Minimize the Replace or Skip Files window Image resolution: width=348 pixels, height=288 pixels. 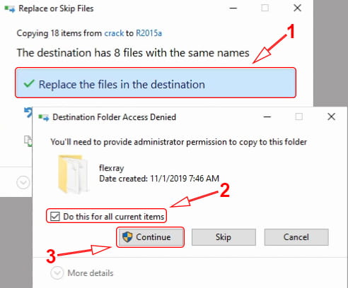point(233,8)
